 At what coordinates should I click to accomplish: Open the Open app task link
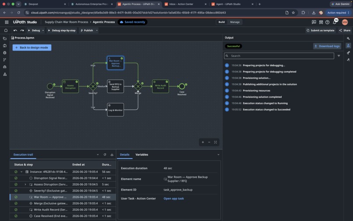[173, 199]
